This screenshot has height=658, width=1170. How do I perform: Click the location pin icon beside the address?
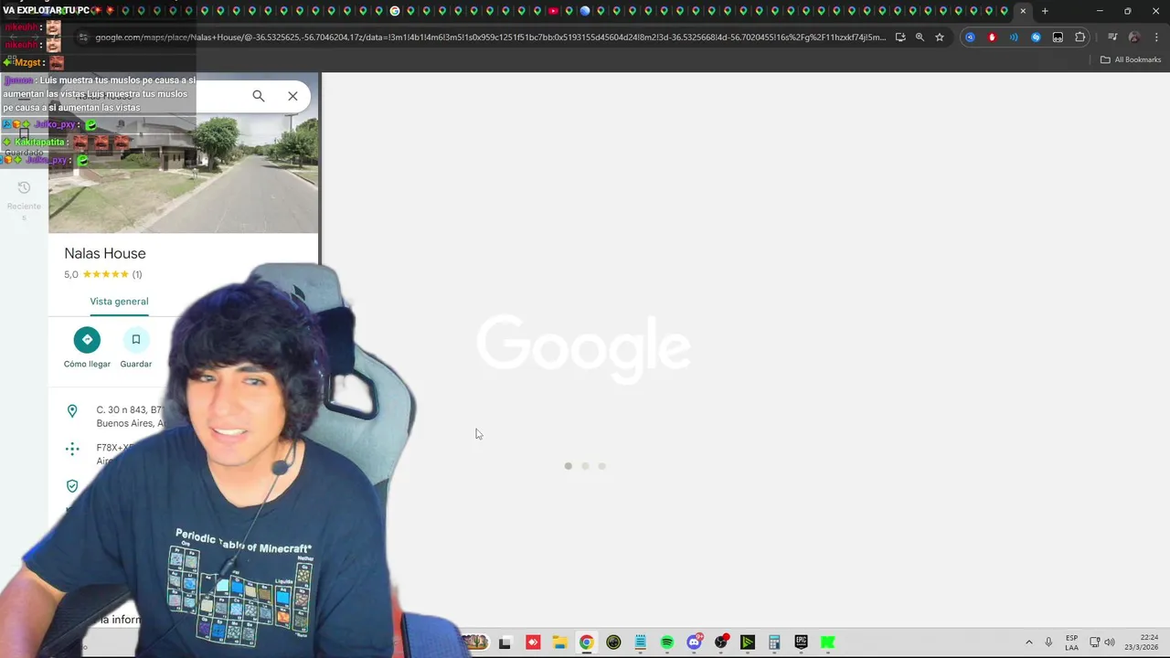click(x=72, y=411)
